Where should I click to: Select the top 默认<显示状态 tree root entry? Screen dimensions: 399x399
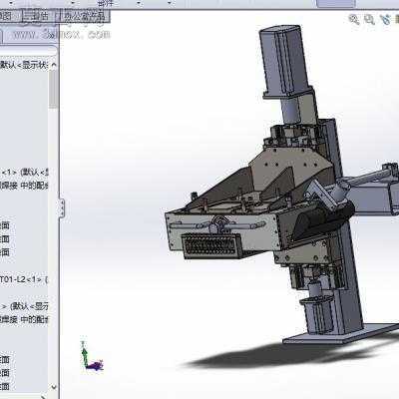pos(24,65)
